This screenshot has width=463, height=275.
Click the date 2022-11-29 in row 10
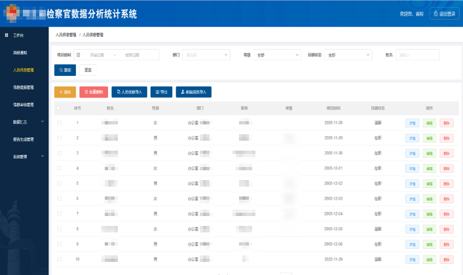tap(333, 259)
